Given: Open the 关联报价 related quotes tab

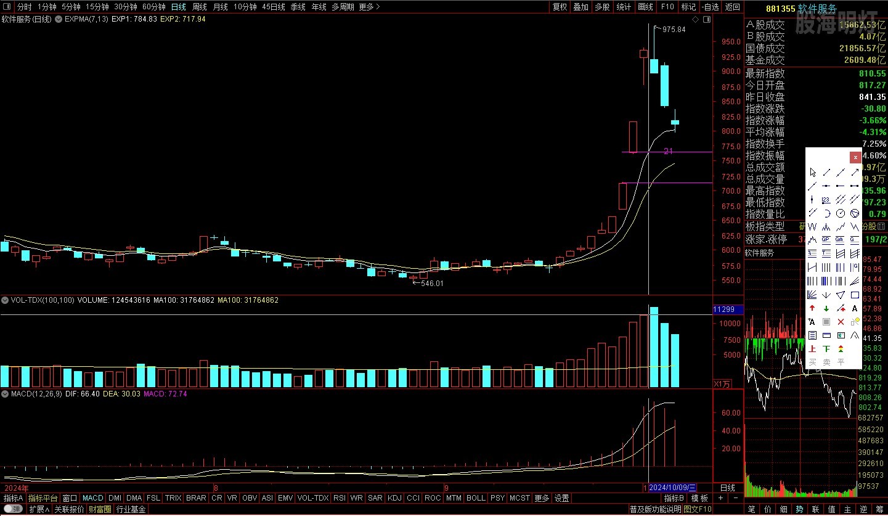Looking at the screenshot, I should click(69, 509).
